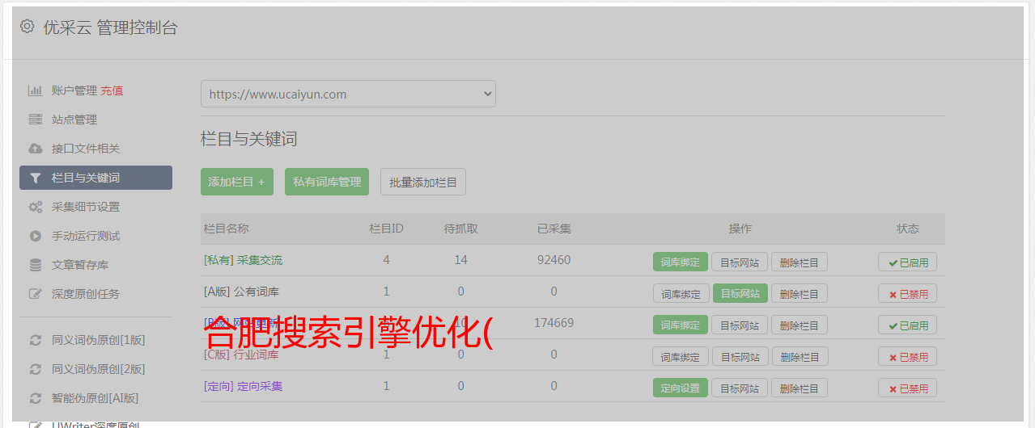The image size is (1035, 428).
Task: Click the edit icon for 深度原创任务
Action: [36, 294]
